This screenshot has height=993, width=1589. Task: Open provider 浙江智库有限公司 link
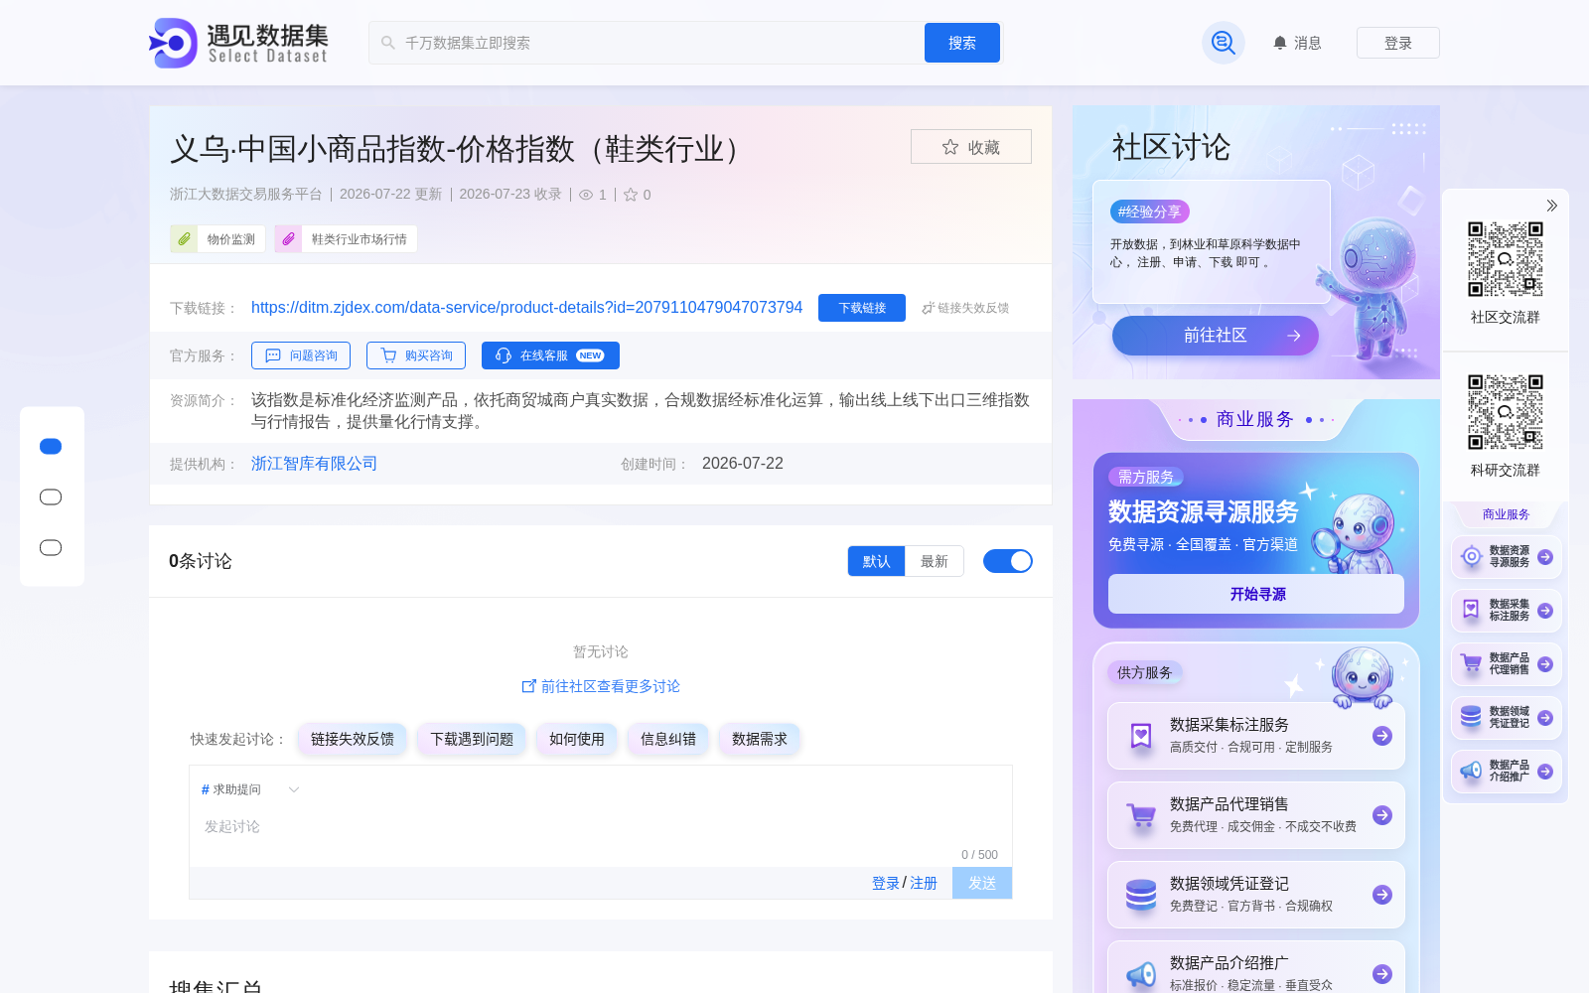click(314, 464)
